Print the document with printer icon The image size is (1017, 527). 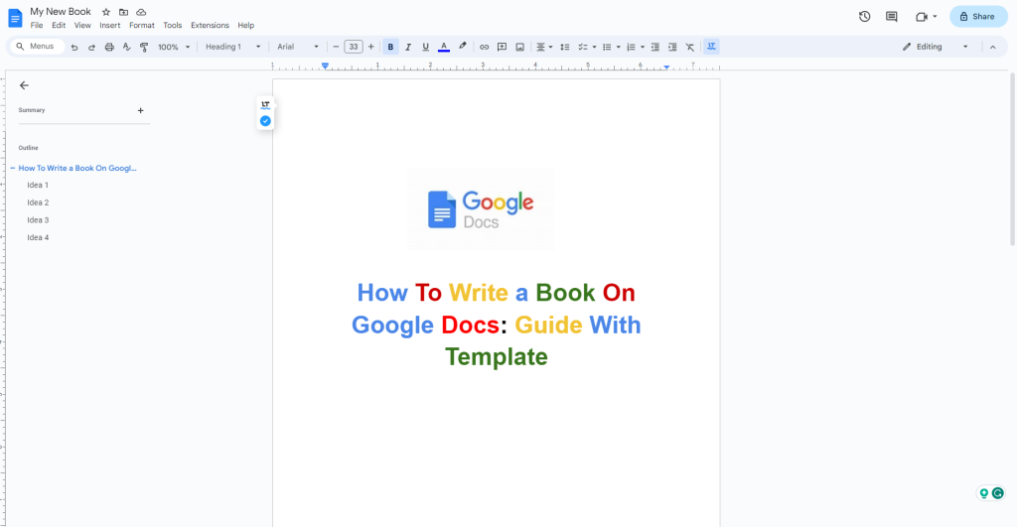(x=109, y=47)
